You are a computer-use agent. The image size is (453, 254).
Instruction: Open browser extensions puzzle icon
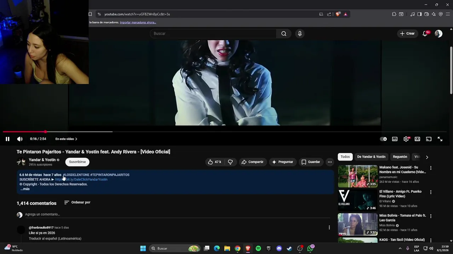coord(394,14)
